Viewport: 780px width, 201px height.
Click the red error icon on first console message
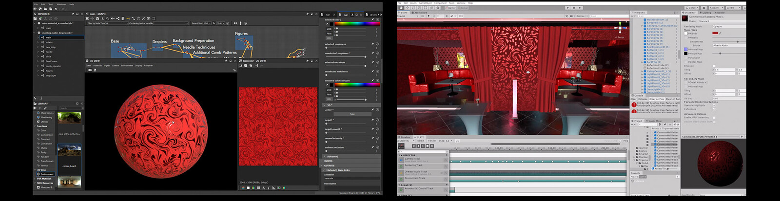pyautogui.click(x=634, y=104)
